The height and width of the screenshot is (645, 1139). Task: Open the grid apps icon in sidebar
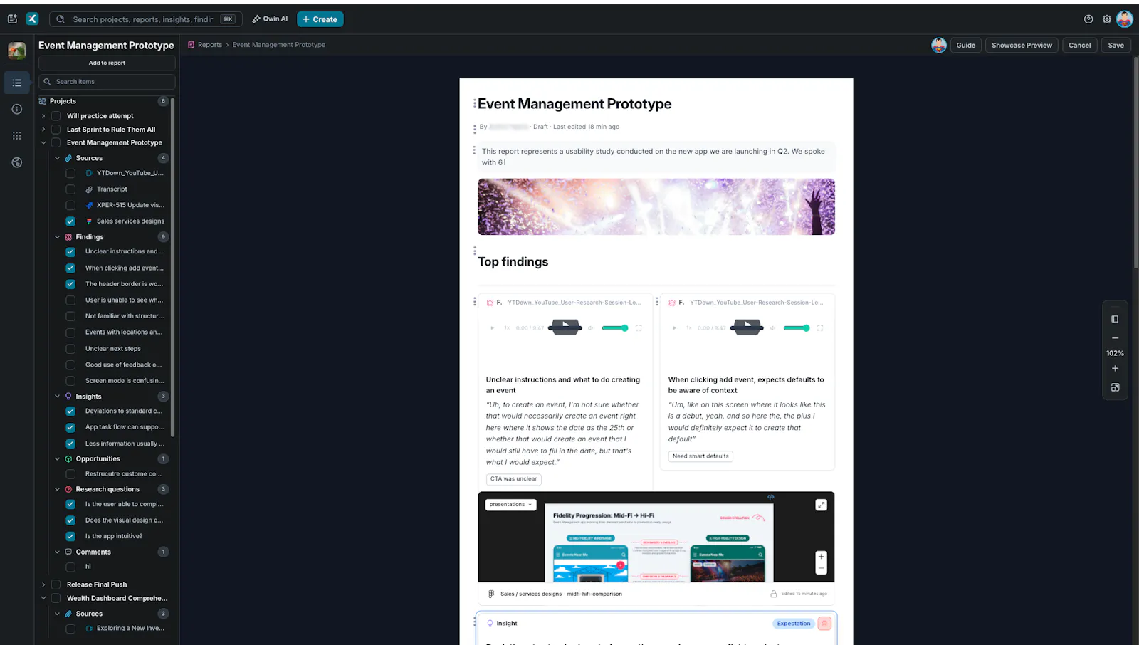pos(17,135)
